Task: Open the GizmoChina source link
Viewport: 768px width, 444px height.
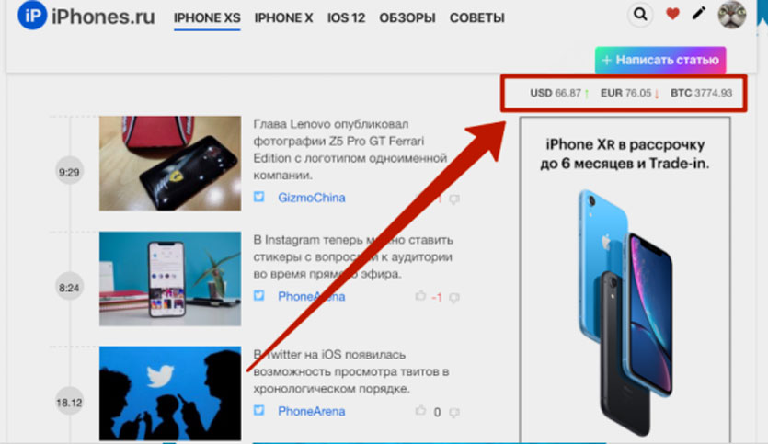Action: [312, 198]
